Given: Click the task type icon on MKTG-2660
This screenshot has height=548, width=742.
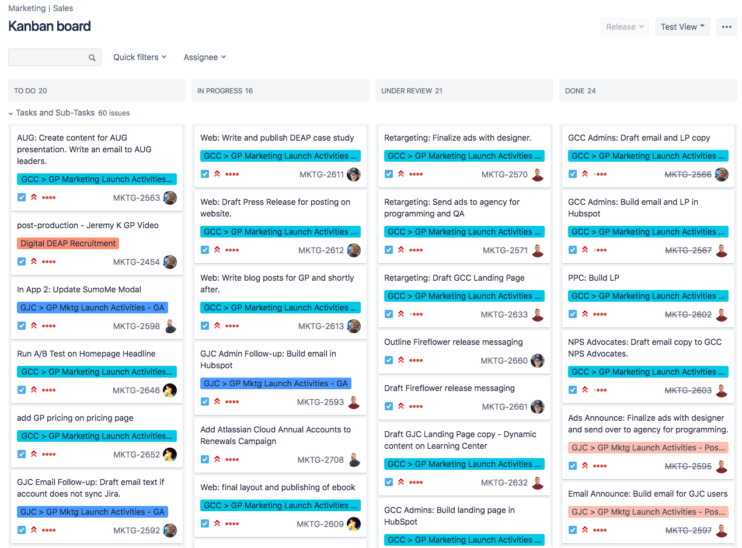Looking at the screenshot, I should click(389, 360).
